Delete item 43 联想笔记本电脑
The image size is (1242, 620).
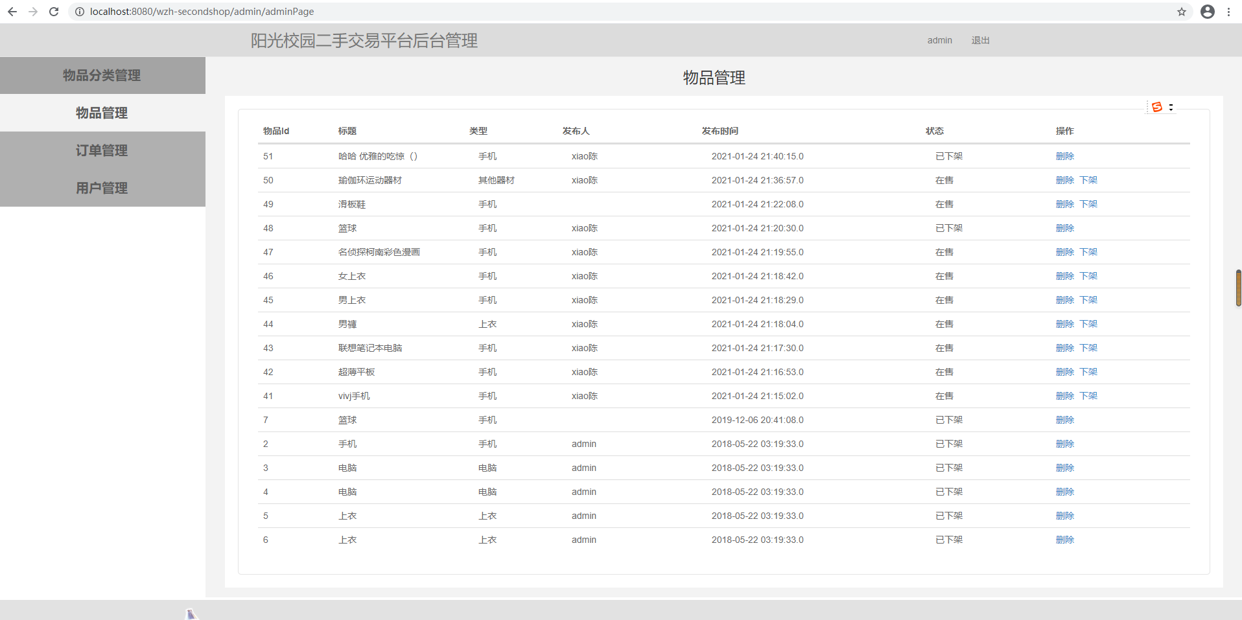(x=1065, y=348)
